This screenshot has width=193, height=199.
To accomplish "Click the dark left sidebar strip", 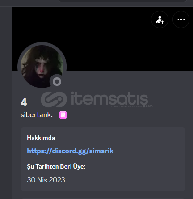I will (6, 103).
